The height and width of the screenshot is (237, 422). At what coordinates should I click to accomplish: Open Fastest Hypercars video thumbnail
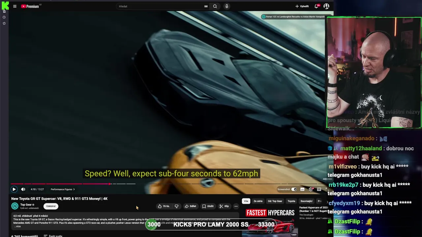tap(270, 222)
